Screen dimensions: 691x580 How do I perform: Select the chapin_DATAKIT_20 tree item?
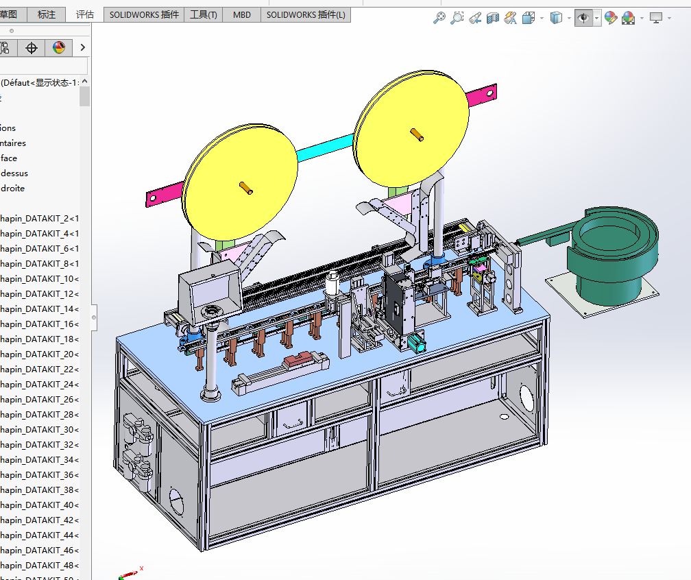tap(39, 354)
